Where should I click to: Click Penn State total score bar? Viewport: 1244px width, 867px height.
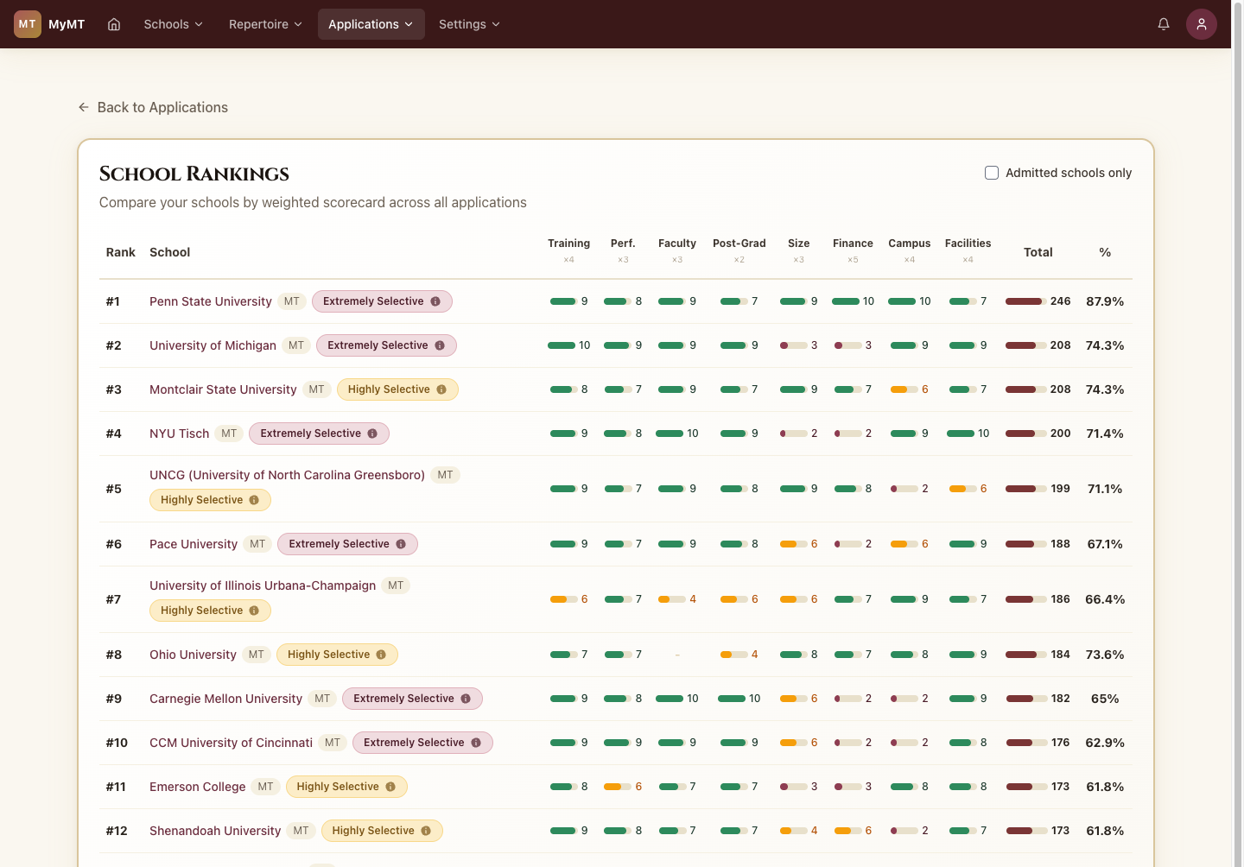point(1025,301)
